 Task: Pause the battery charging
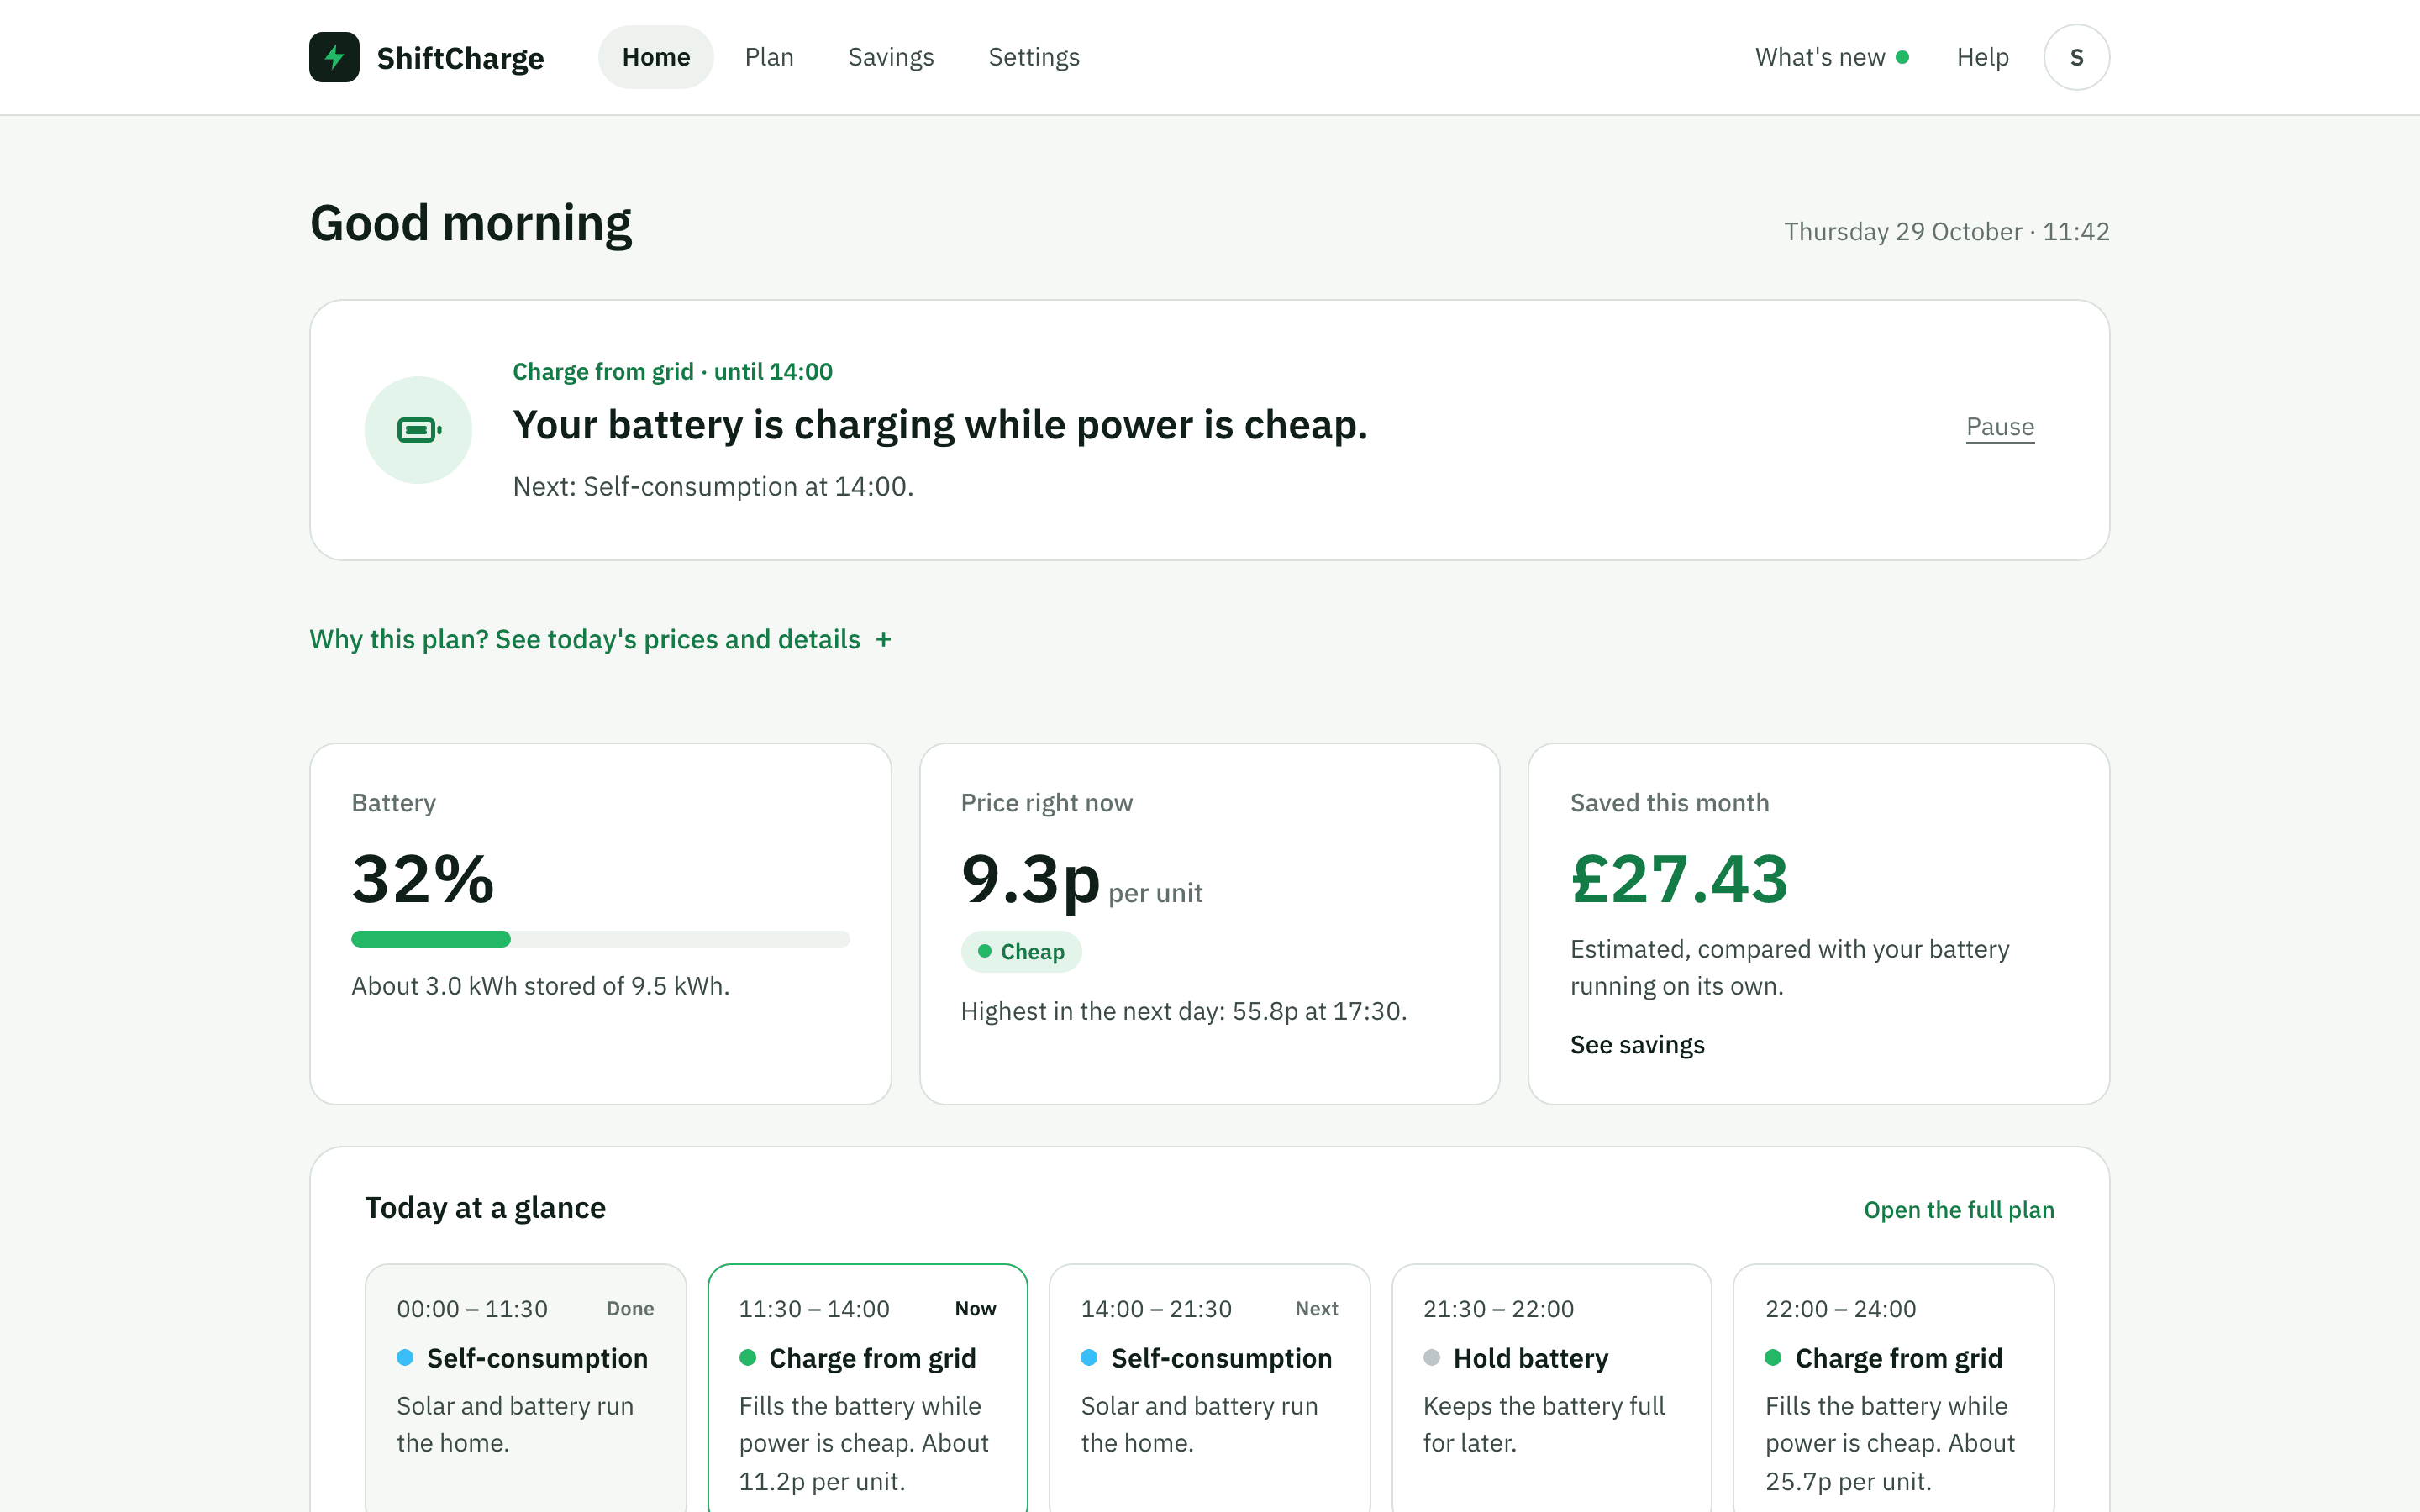coord(2000,427)
